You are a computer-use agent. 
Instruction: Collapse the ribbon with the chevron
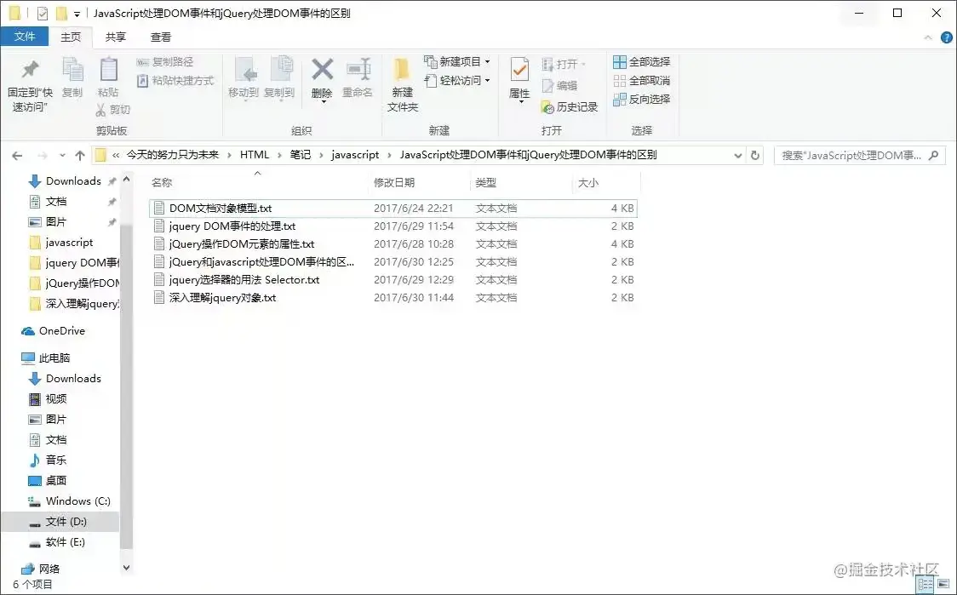pos(928,37)
